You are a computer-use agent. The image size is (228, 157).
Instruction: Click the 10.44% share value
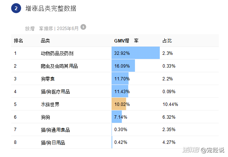point(170,104)
